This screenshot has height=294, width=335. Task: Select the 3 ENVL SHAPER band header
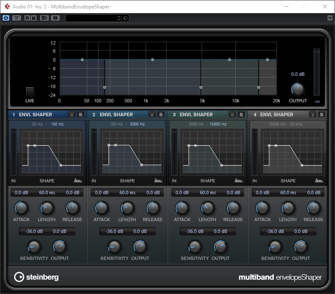tap(196, 115)
